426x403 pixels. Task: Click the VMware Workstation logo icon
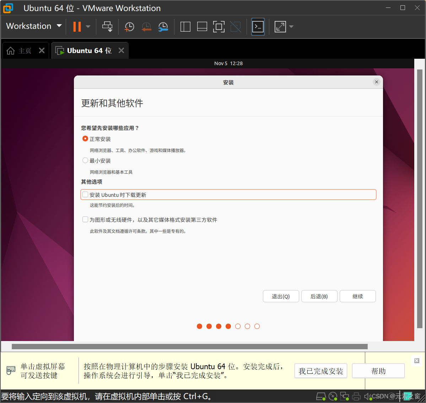tap(8, 8)
